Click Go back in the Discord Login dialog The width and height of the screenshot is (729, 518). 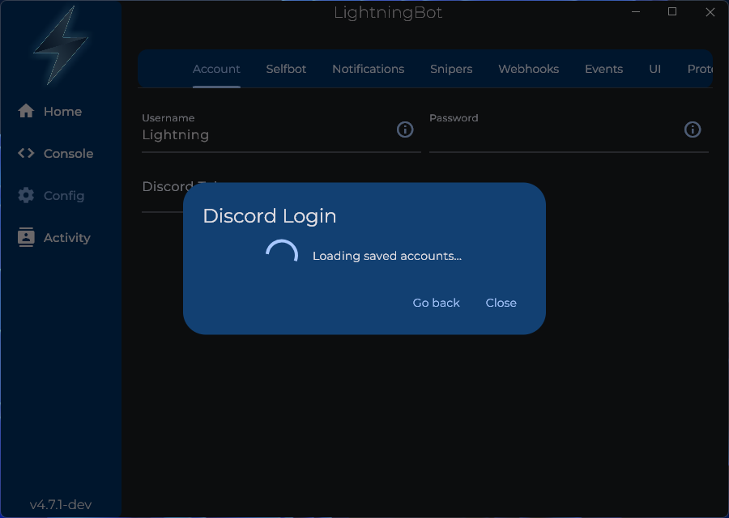tap(436, 303)
